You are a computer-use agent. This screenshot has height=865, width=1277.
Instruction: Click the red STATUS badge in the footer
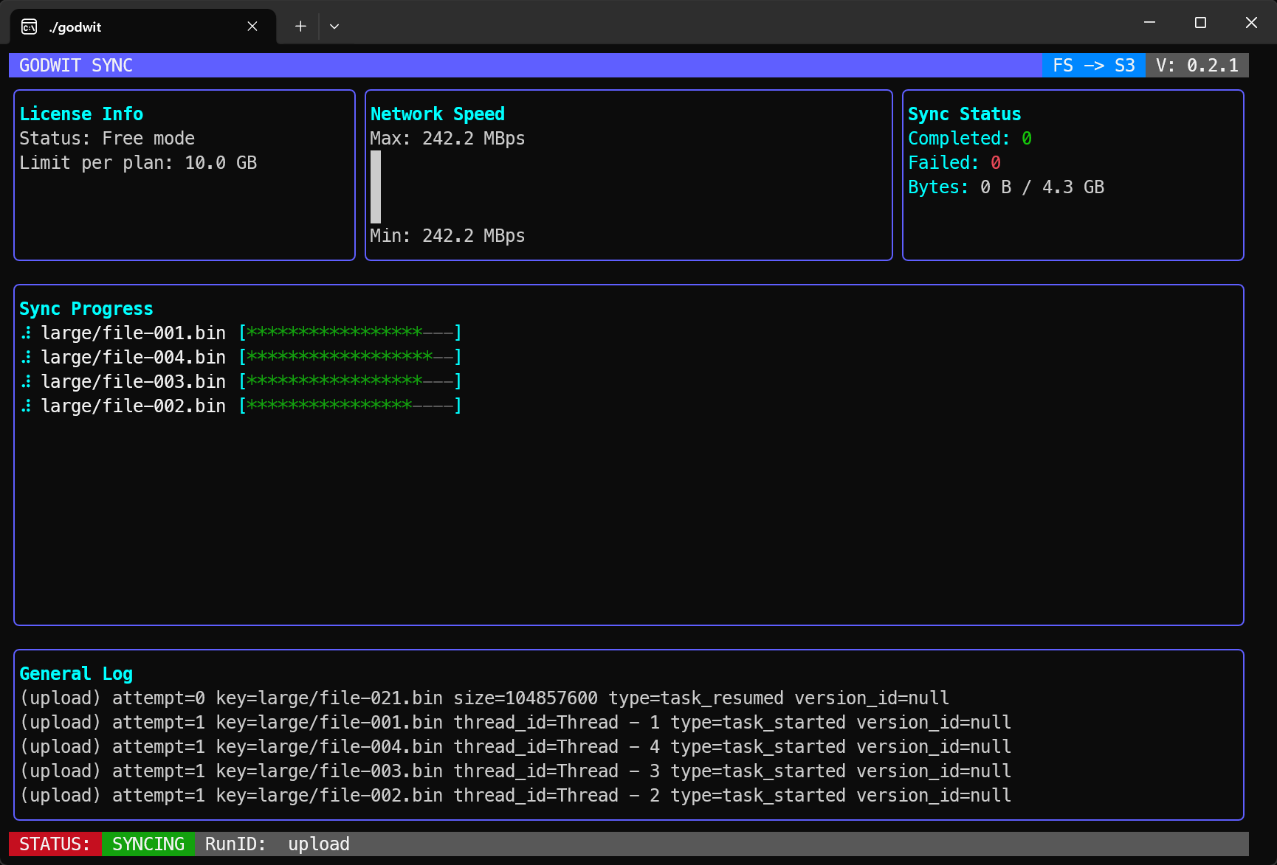[54, 844]
